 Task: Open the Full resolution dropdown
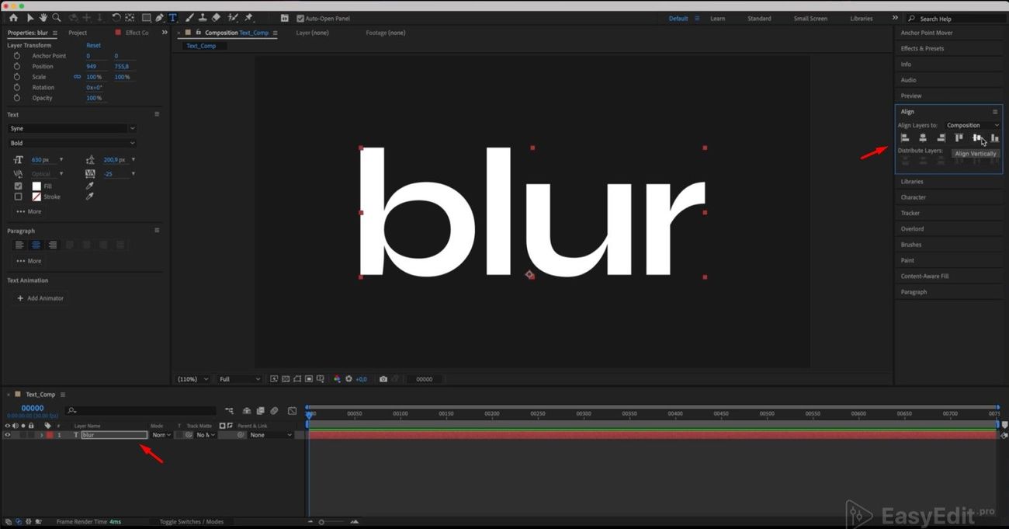pyautogui.click(x=240, y=379)
